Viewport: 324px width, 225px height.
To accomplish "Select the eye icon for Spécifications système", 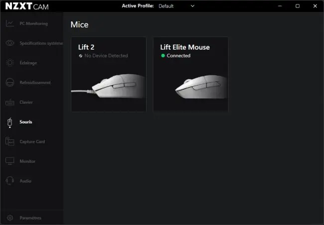I will [9, 43].
